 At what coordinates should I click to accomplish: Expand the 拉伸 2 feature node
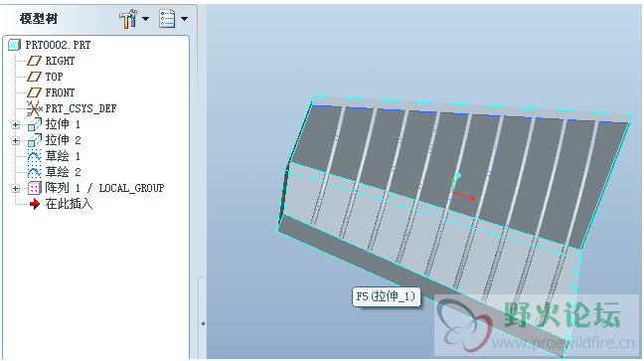(x=15, y=140)
